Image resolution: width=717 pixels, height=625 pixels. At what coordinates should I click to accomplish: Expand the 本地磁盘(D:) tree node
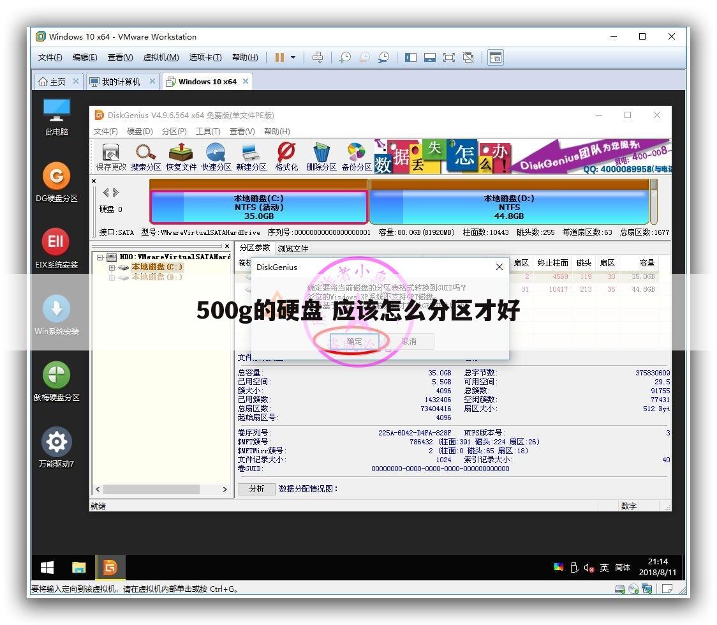[x=112, y=277]
